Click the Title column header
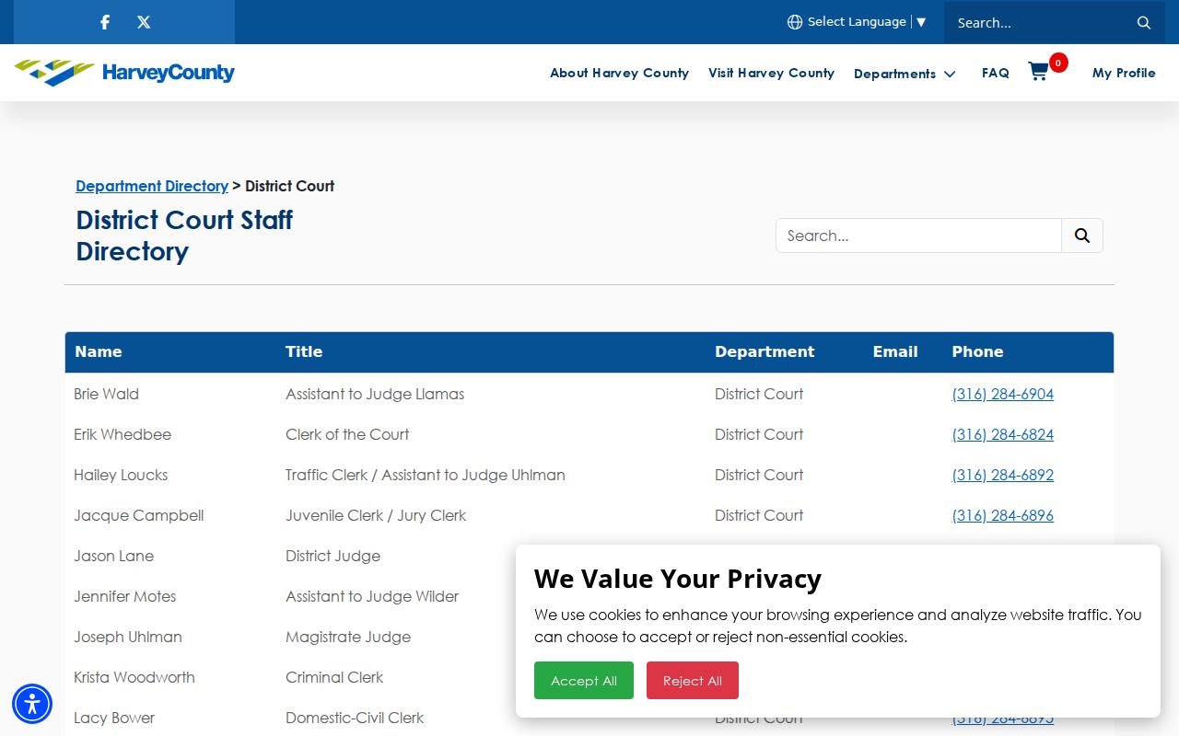1179x736 pixels. click(x=304, y=351)
